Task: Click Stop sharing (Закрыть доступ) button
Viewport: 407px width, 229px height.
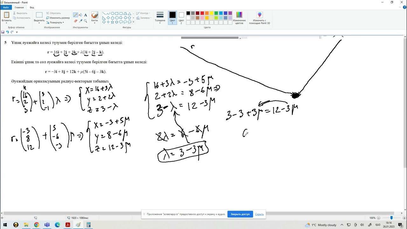Action: pyautogui.click(x=240, y=214)
